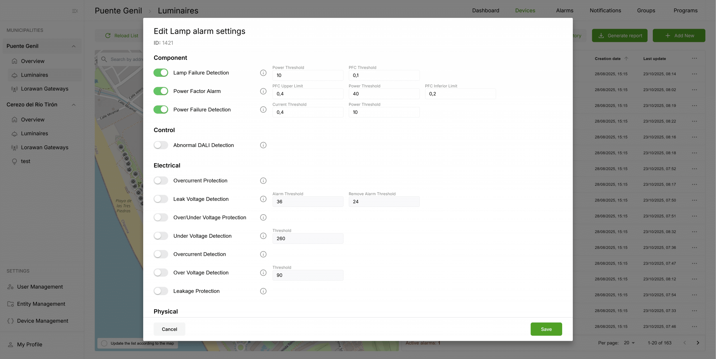Open the Notifications tab
The width and height of the screenshot is (716, 359).
[x=605, y=11]
